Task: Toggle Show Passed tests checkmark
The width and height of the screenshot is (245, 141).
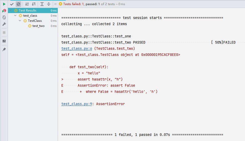Action: point(12,4)
